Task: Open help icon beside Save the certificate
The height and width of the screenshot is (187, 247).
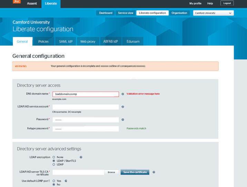Action: click(x=154, y=172)
